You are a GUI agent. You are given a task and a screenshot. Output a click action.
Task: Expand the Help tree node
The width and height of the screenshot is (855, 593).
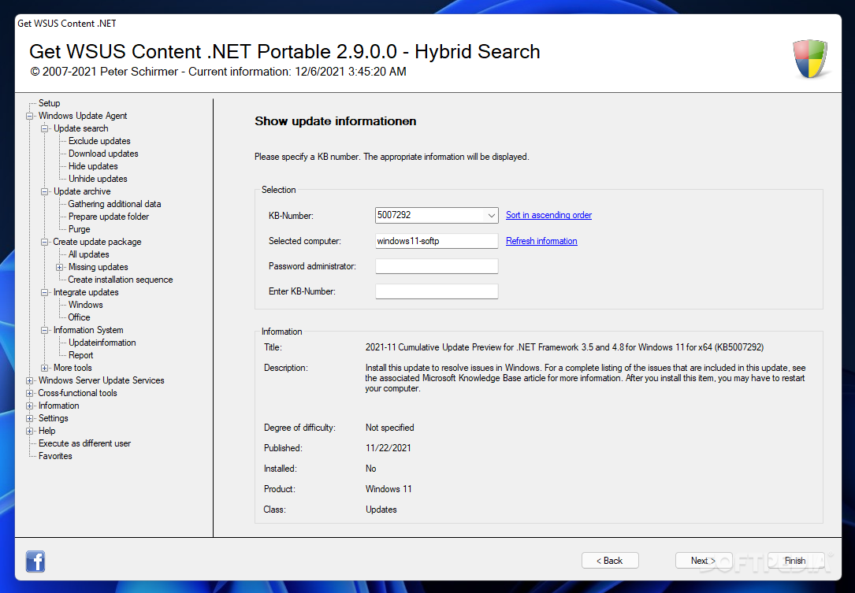pos(29,431)
